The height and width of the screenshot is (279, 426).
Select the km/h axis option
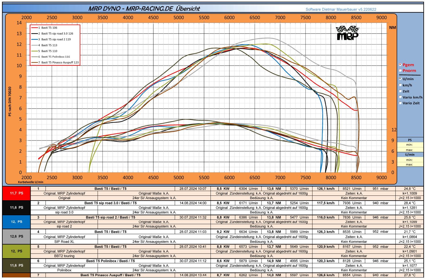coord(400,85)
